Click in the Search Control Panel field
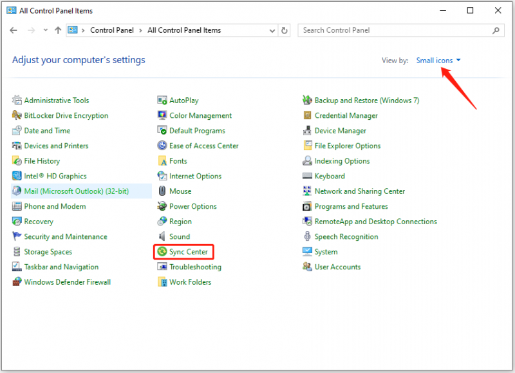Viewport: 515px width, 373px height. coord(400,30)
